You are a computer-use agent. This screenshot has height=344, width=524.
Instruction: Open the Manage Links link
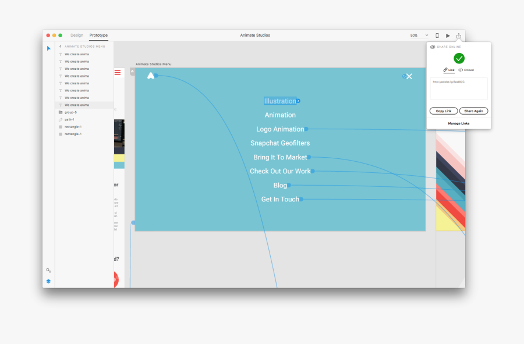click(x=459, y=123)
